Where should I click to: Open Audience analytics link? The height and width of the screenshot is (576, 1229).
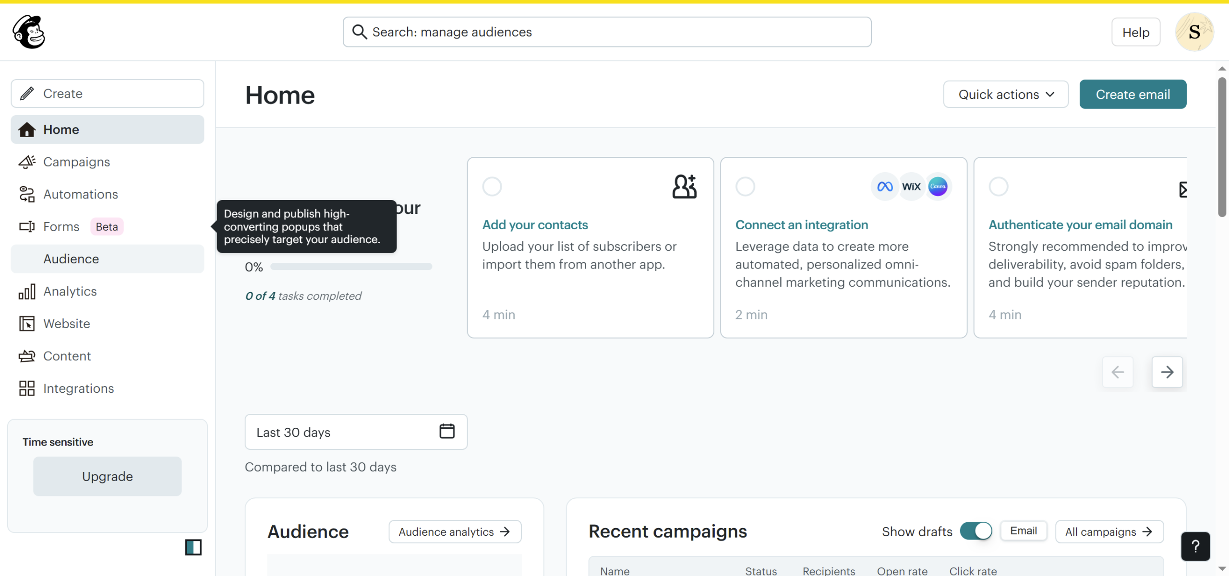pos(454,532)
